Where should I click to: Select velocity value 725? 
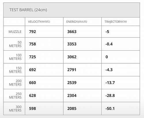(33, 57)
